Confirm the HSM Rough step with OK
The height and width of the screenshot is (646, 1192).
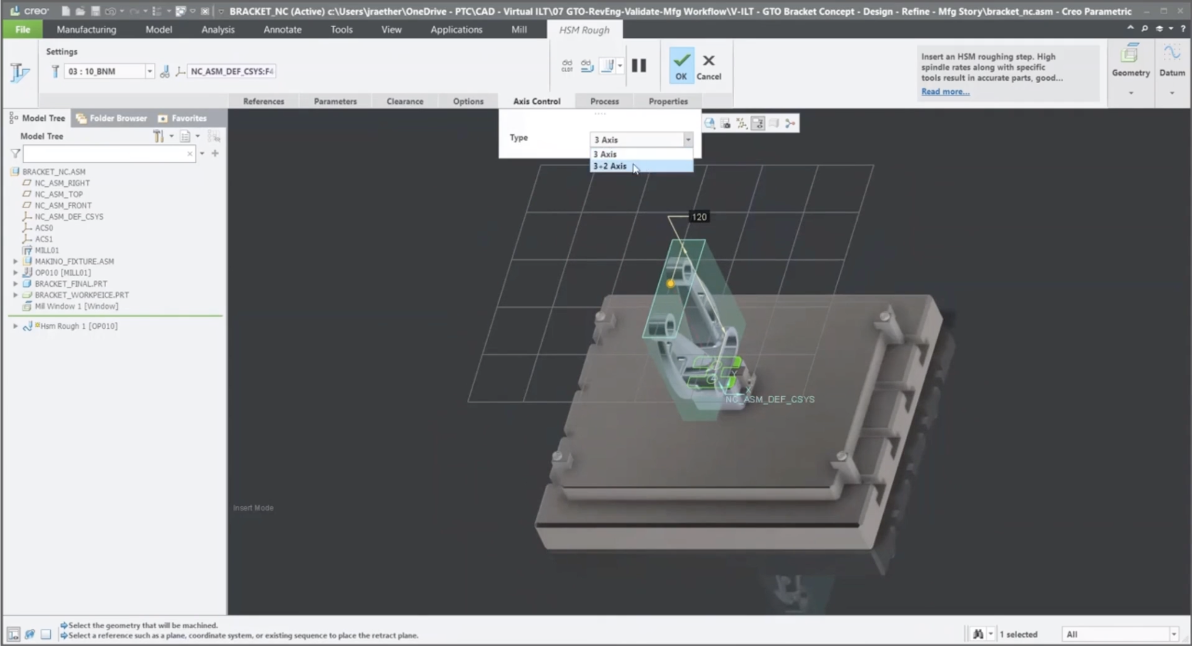click(x=681, y=65)
